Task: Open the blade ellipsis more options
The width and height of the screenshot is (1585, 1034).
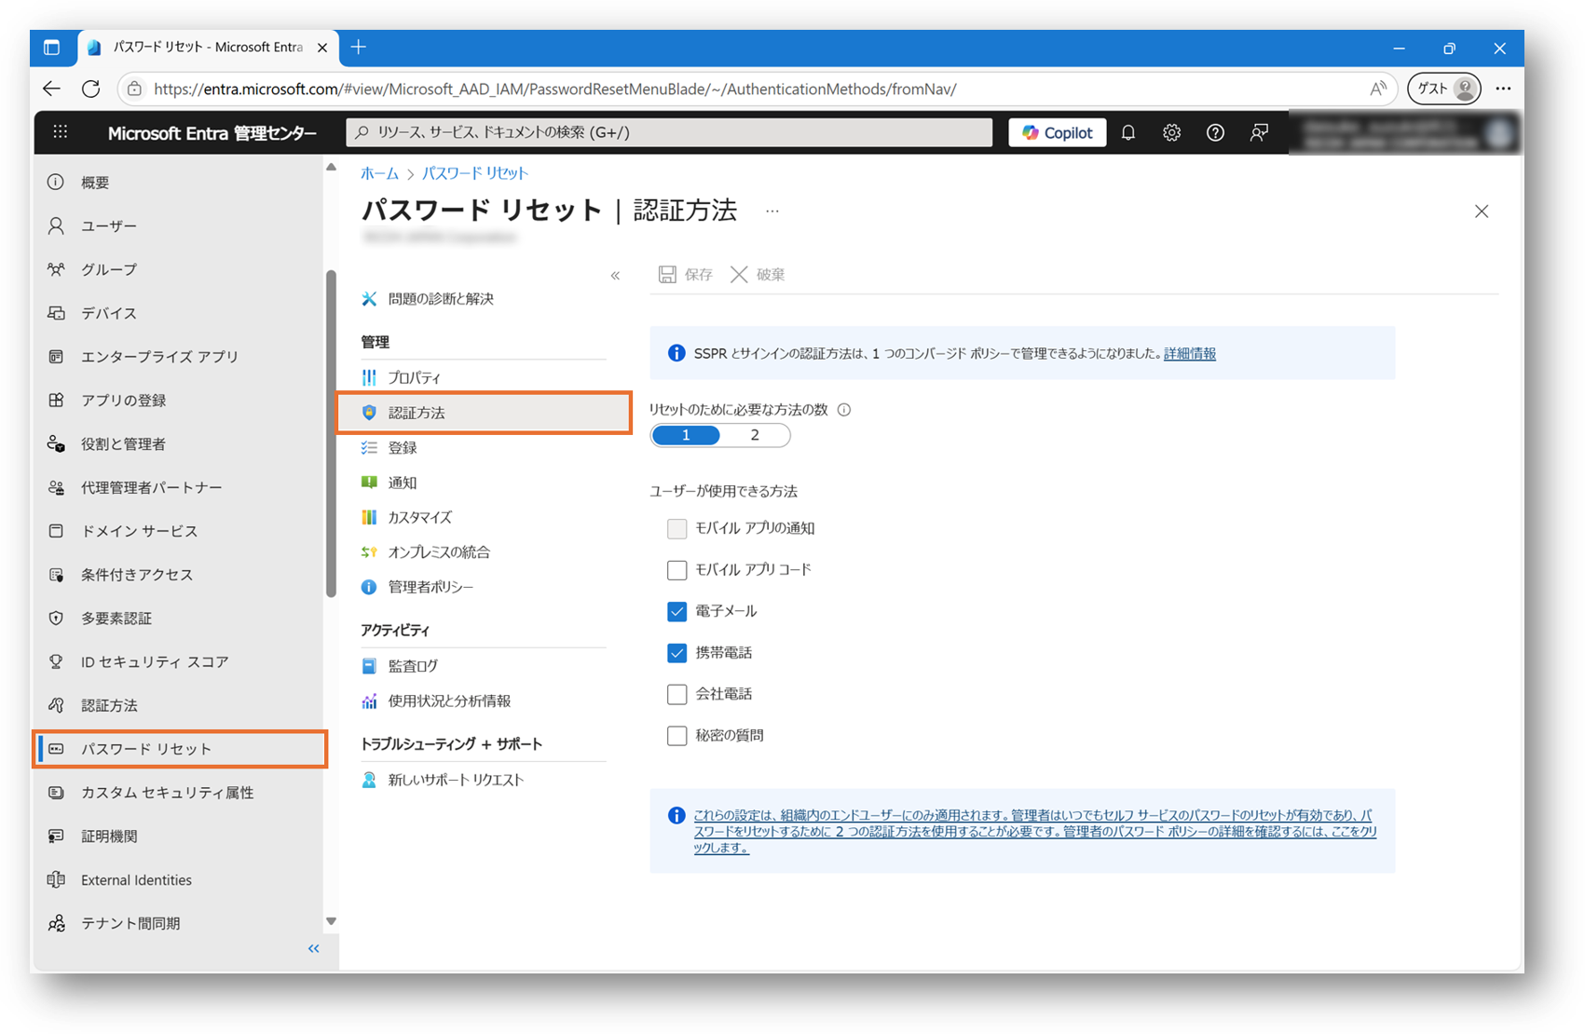Action: click(x=772, y=211)
